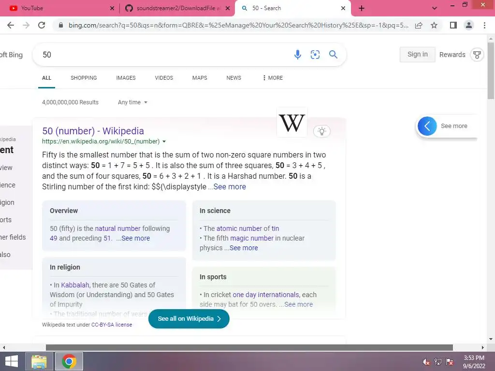Viewport: 495px width, 371px height.
Task: Open the Any time filter dropdown
Action: click(132, 102)
